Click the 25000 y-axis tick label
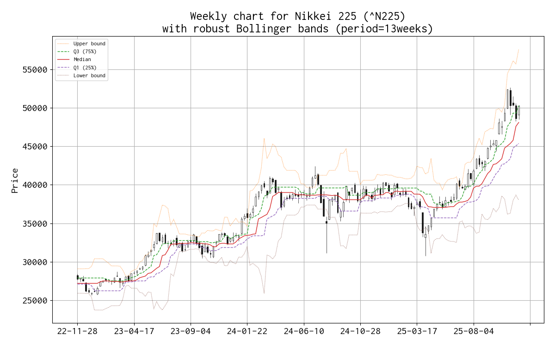The width and height of the screenshot is (555, 347). pos(35,301)
